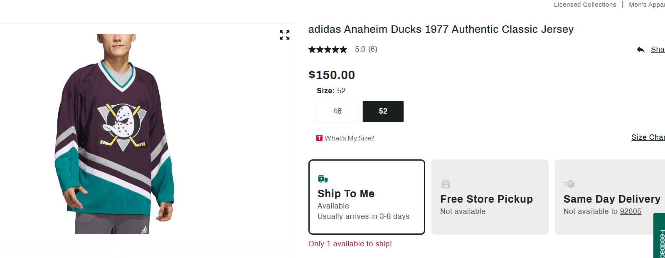The height and width of the screenshot is (258, 665).
Task: Select size 52
Action: (383, 112)
